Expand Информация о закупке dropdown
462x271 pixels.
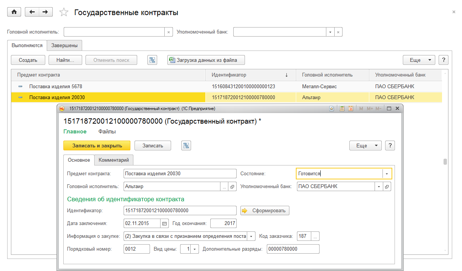[x=251, y=236]
